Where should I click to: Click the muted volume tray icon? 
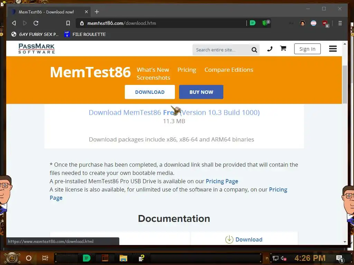pos(283,258)
